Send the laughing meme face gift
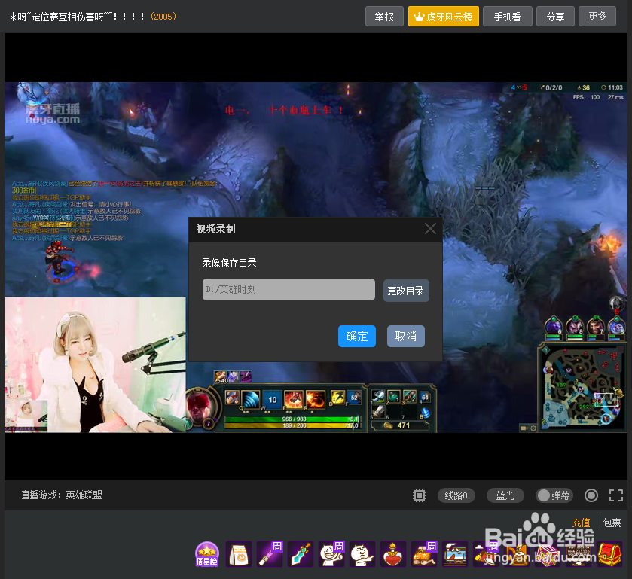The width and height of the screenshot is (632, 579). [331, 554]
